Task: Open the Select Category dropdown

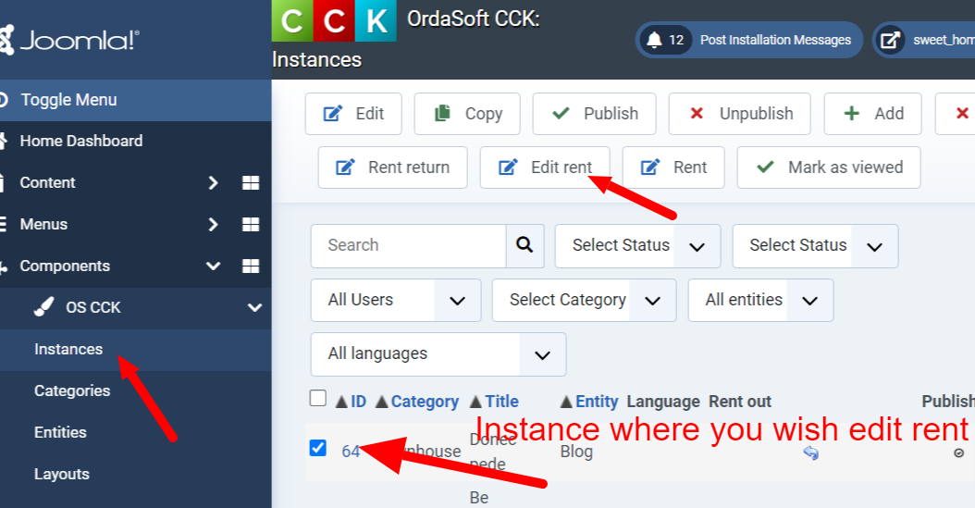Action: coord(584,301)
